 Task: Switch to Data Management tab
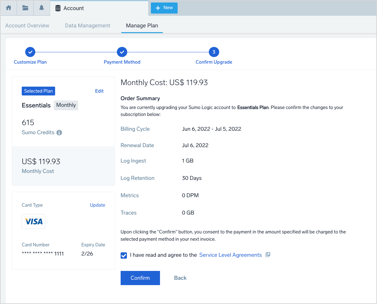88,26
